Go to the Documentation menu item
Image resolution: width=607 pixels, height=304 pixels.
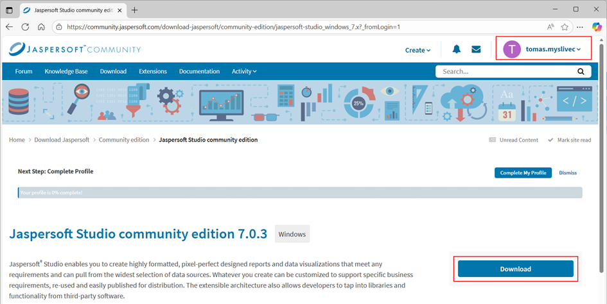pos(199,71)
